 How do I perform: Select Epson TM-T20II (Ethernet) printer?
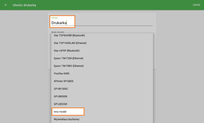[x=69, y=58]
